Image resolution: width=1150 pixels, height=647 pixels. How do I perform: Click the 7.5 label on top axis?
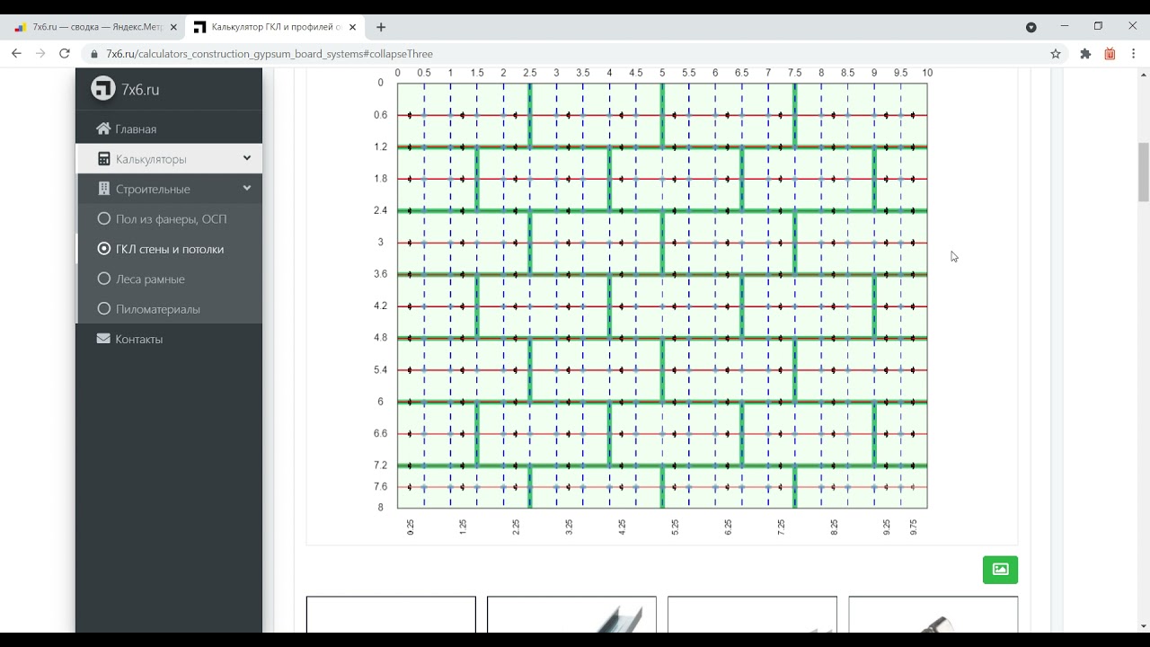coord(795,73)
